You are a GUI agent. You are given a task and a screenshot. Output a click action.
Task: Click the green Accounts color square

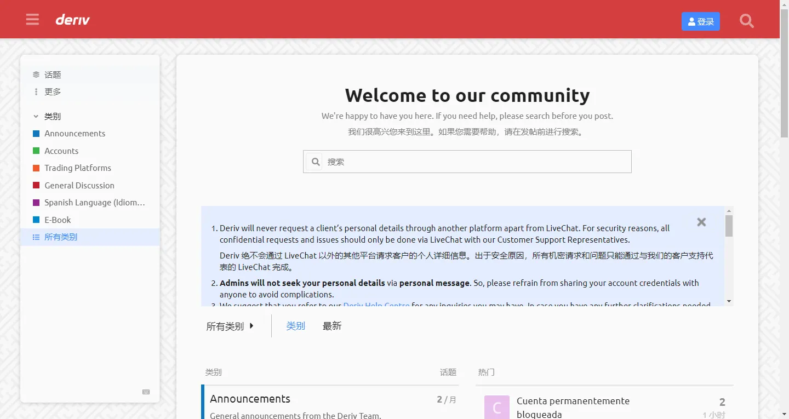[36, 151]
